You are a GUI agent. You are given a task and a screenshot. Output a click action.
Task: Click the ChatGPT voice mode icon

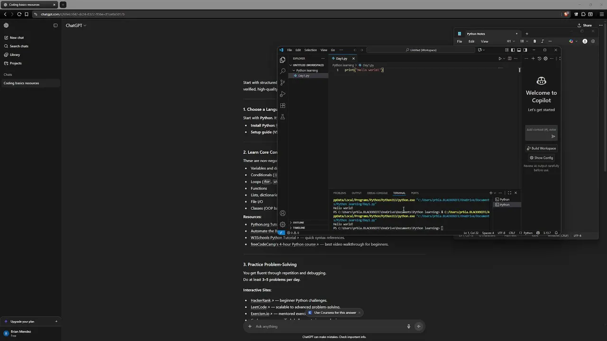418,326
